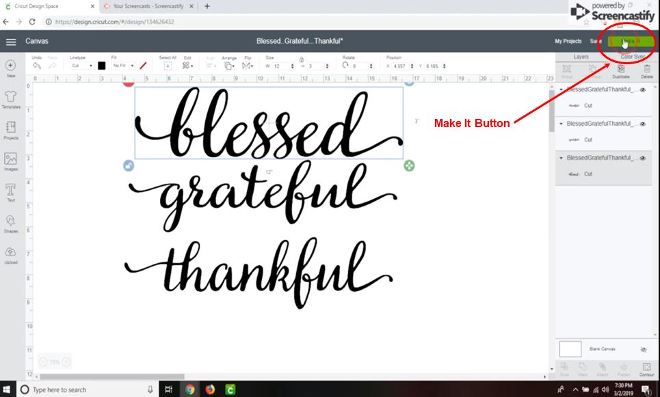Open the Edit dropdown
Screen dimensions: 660x397
[187, 66]
